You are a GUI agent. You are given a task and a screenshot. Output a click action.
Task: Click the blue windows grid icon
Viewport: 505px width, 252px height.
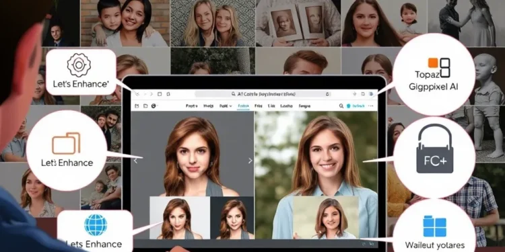tap(434, 226)
